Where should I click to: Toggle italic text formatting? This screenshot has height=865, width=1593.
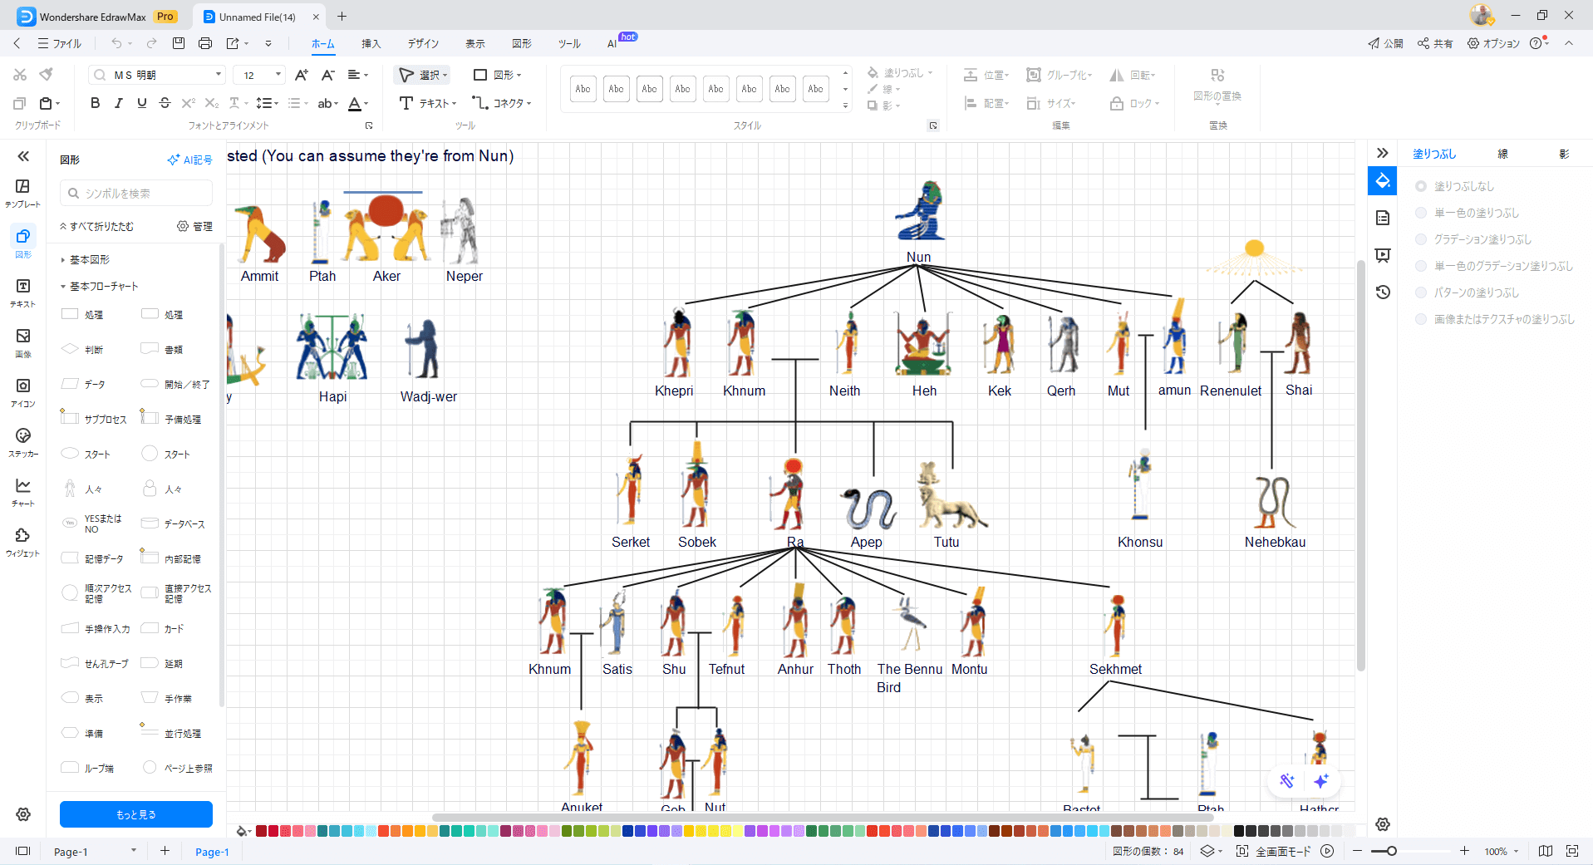pyautogui.click(x=118, y=103)
